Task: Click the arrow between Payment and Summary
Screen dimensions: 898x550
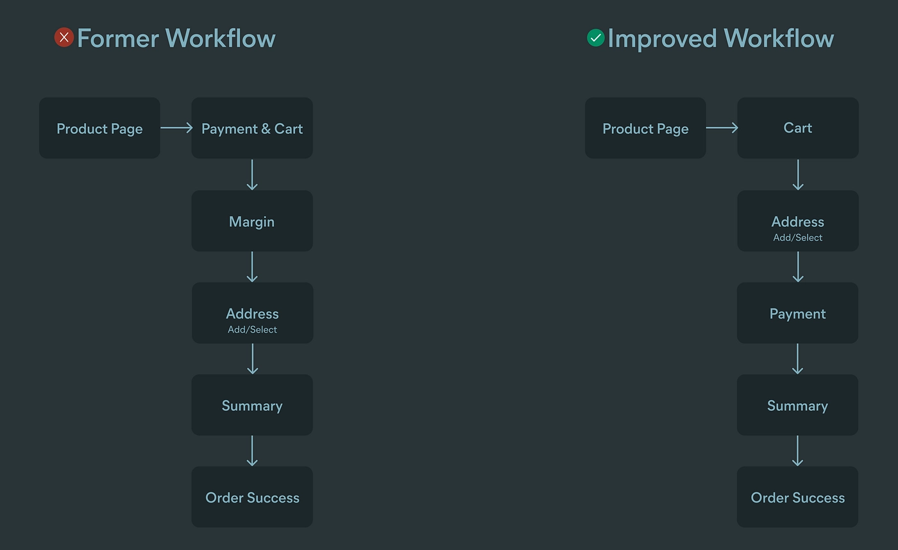Action: click(798, 359)
